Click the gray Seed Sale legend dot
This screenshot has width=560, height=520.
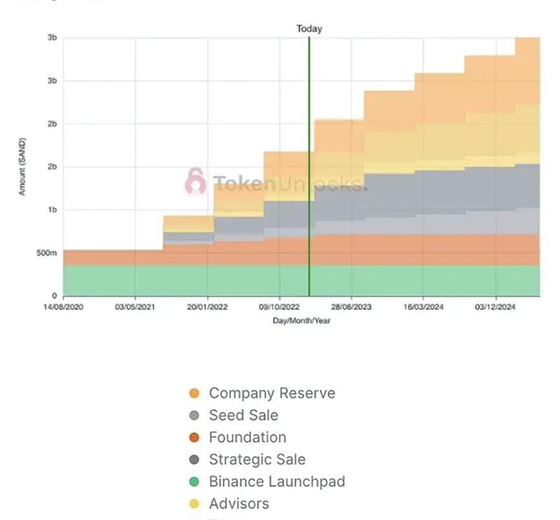pyautogui.click(x=194, y=415)
